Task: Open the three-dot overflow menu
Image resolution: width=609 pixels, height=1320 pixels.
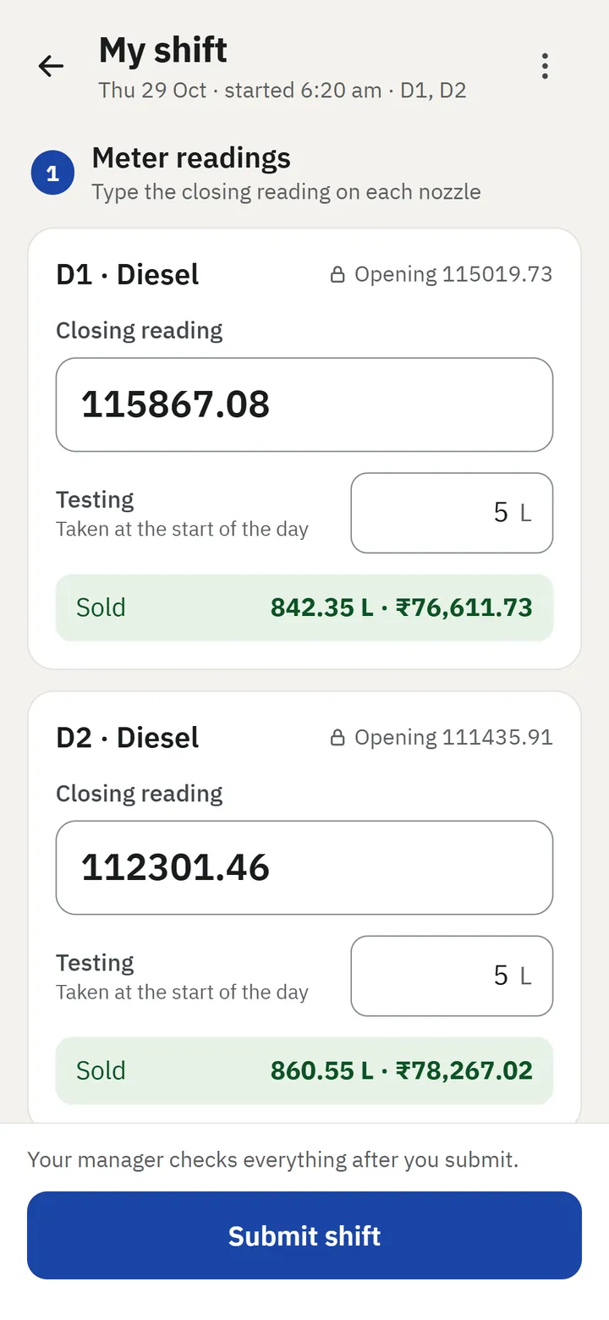Action: click(545, 66)
